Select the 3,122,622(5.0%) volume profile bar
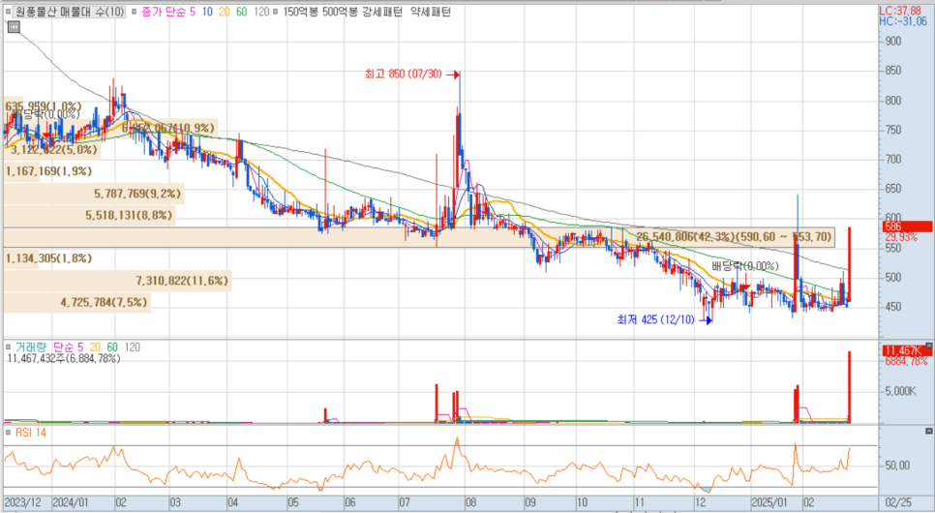The image size is (935, 513). click(53, 150)
